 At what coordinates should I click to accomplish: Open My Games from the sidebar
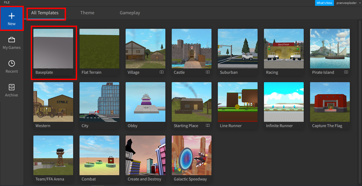point(12,43)
